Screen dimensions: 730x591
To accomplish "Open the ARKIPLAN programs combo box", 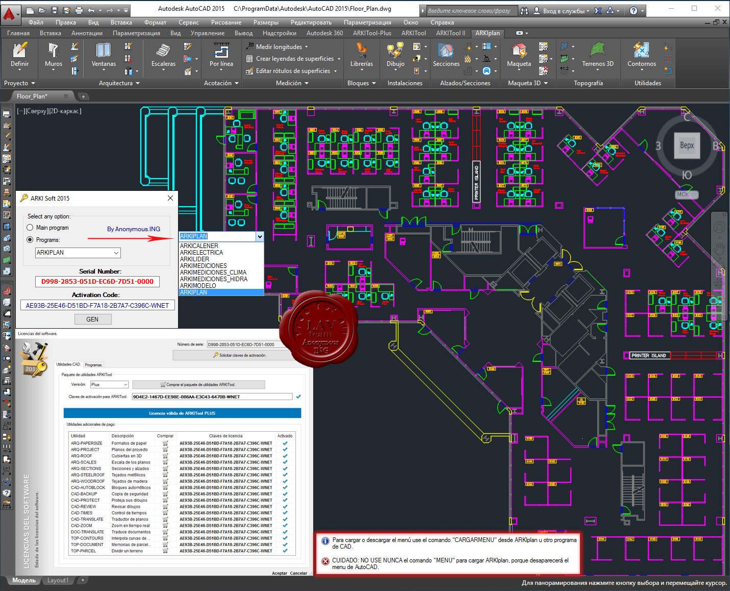I will (78, 253).
